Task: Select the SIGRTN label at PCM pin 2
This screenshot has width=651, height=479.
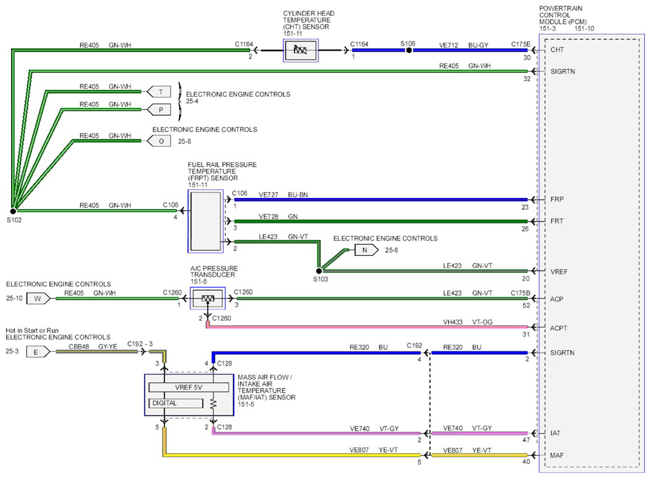Action: (x=562, y=353)
